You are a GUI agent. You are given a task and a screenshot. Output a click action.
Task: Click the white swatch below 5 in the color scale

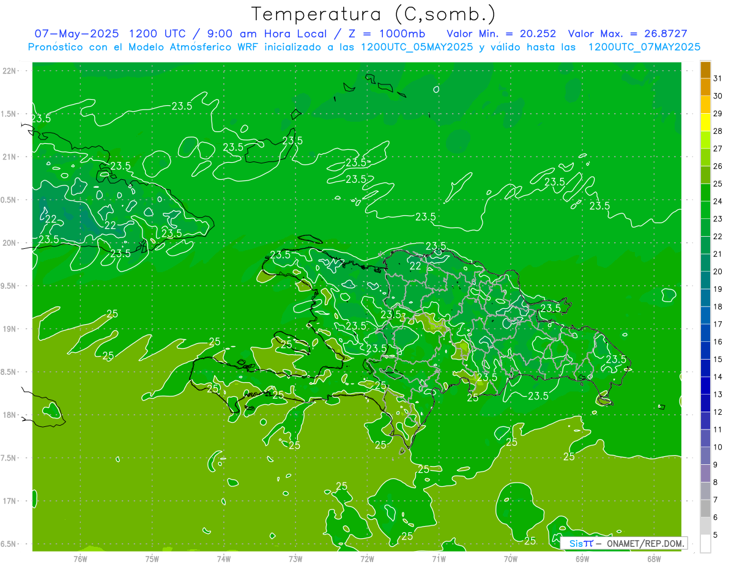705,544
